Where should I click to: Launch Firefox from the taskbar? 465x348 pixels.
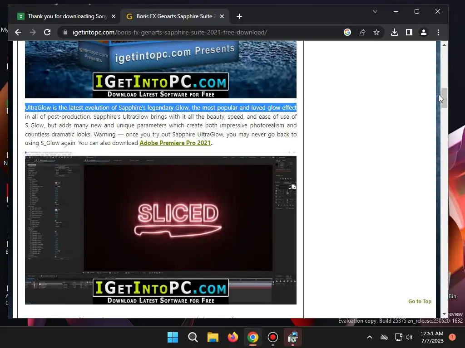pyautogui.click(x=233, y=337)
